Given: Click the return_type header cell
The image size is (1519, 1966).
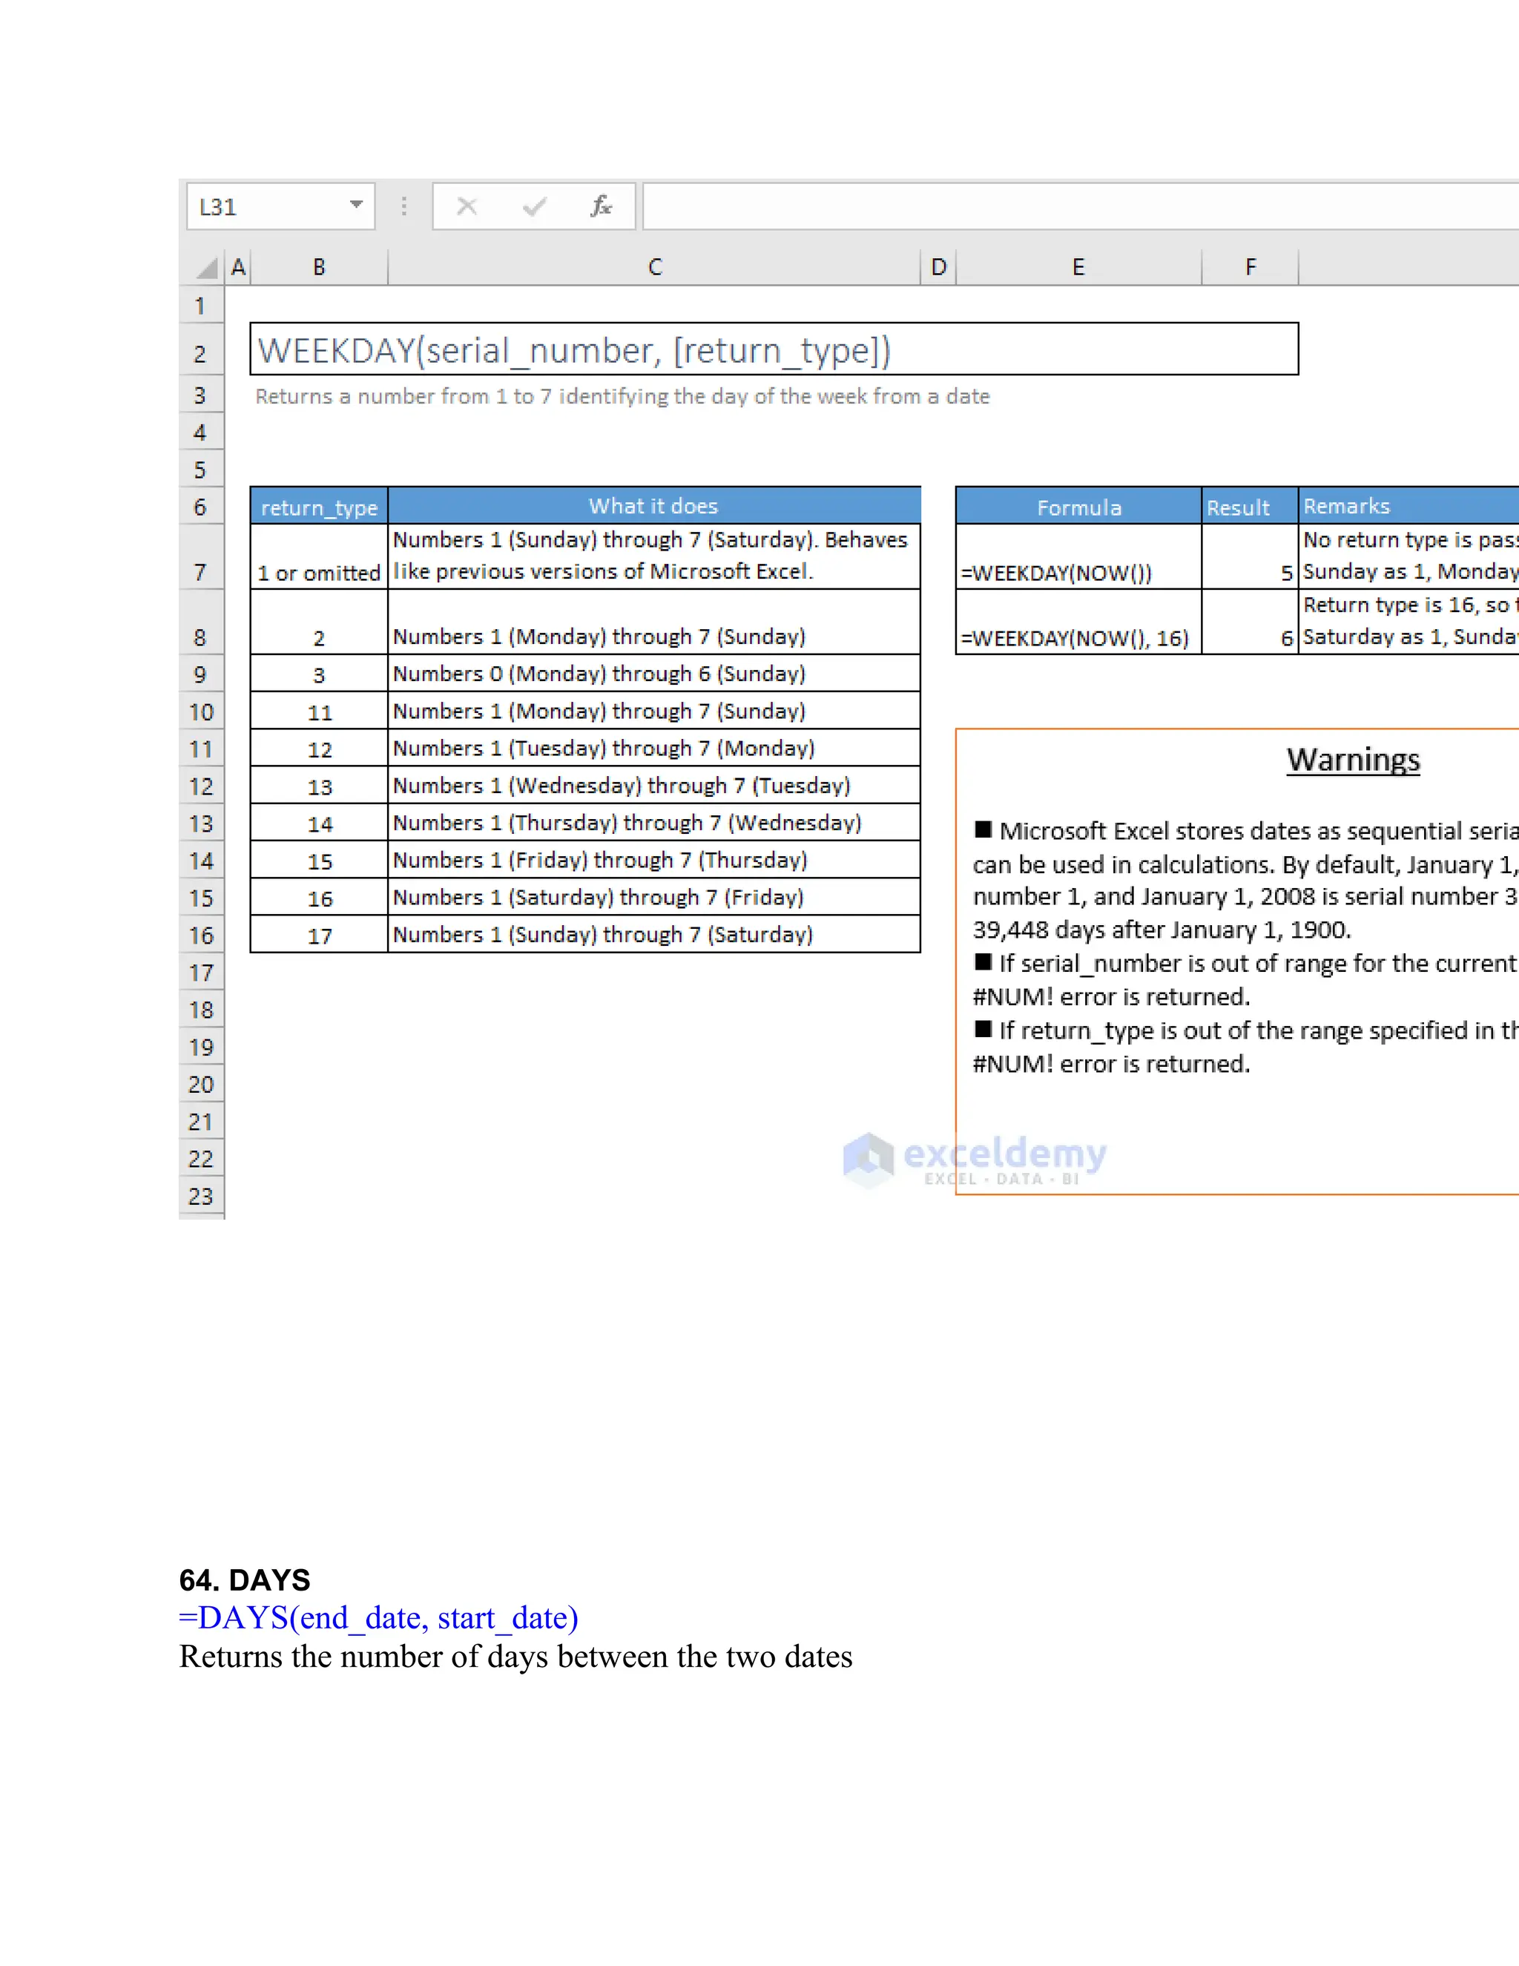Looking at the screenshot, I should 318,506.
